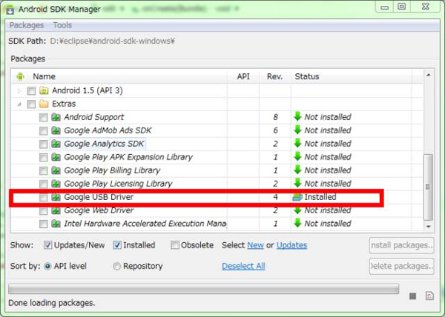Click the New link to select new packages
Viewport: 445px width, 317px height.
click(255, 245)
